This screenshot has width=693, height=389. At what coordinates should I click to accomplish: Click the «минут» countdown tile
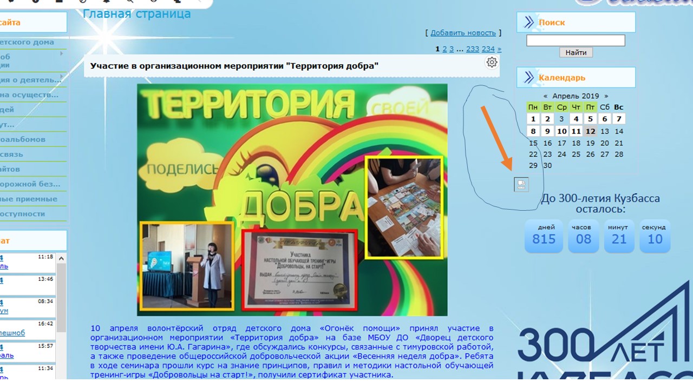click(x=619, y=236)
